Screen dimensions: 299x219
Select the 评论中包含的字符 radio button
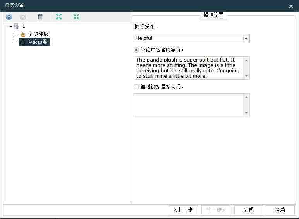coord(136,50)
